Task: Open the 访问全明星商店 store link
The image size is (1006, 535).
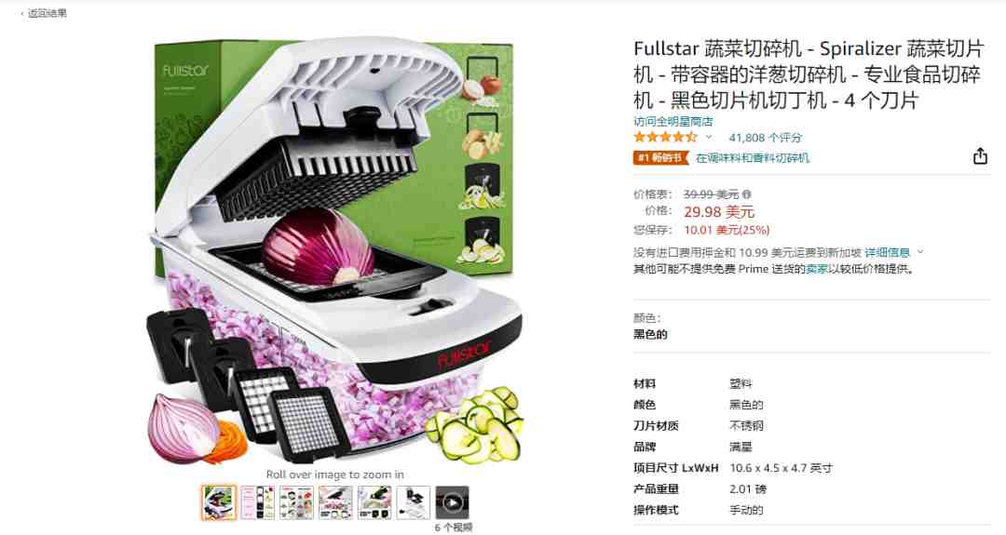Action: click(x=673, y=121)
